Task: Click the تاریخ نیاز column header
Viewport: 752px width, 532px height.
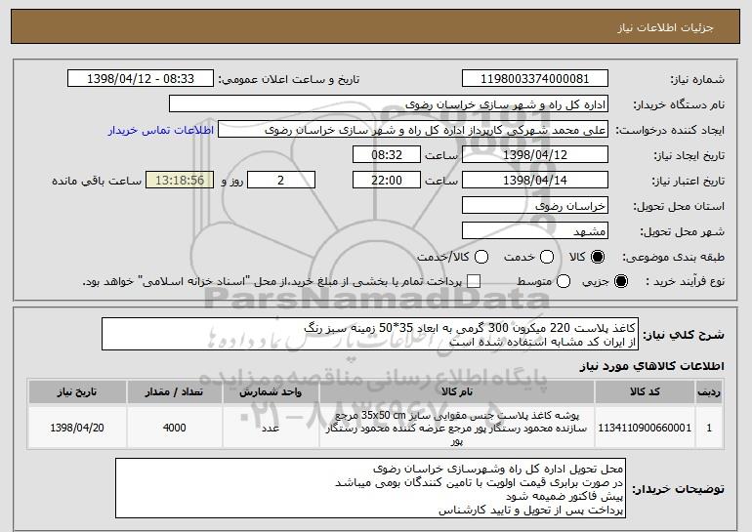Action: coord(77,392)
